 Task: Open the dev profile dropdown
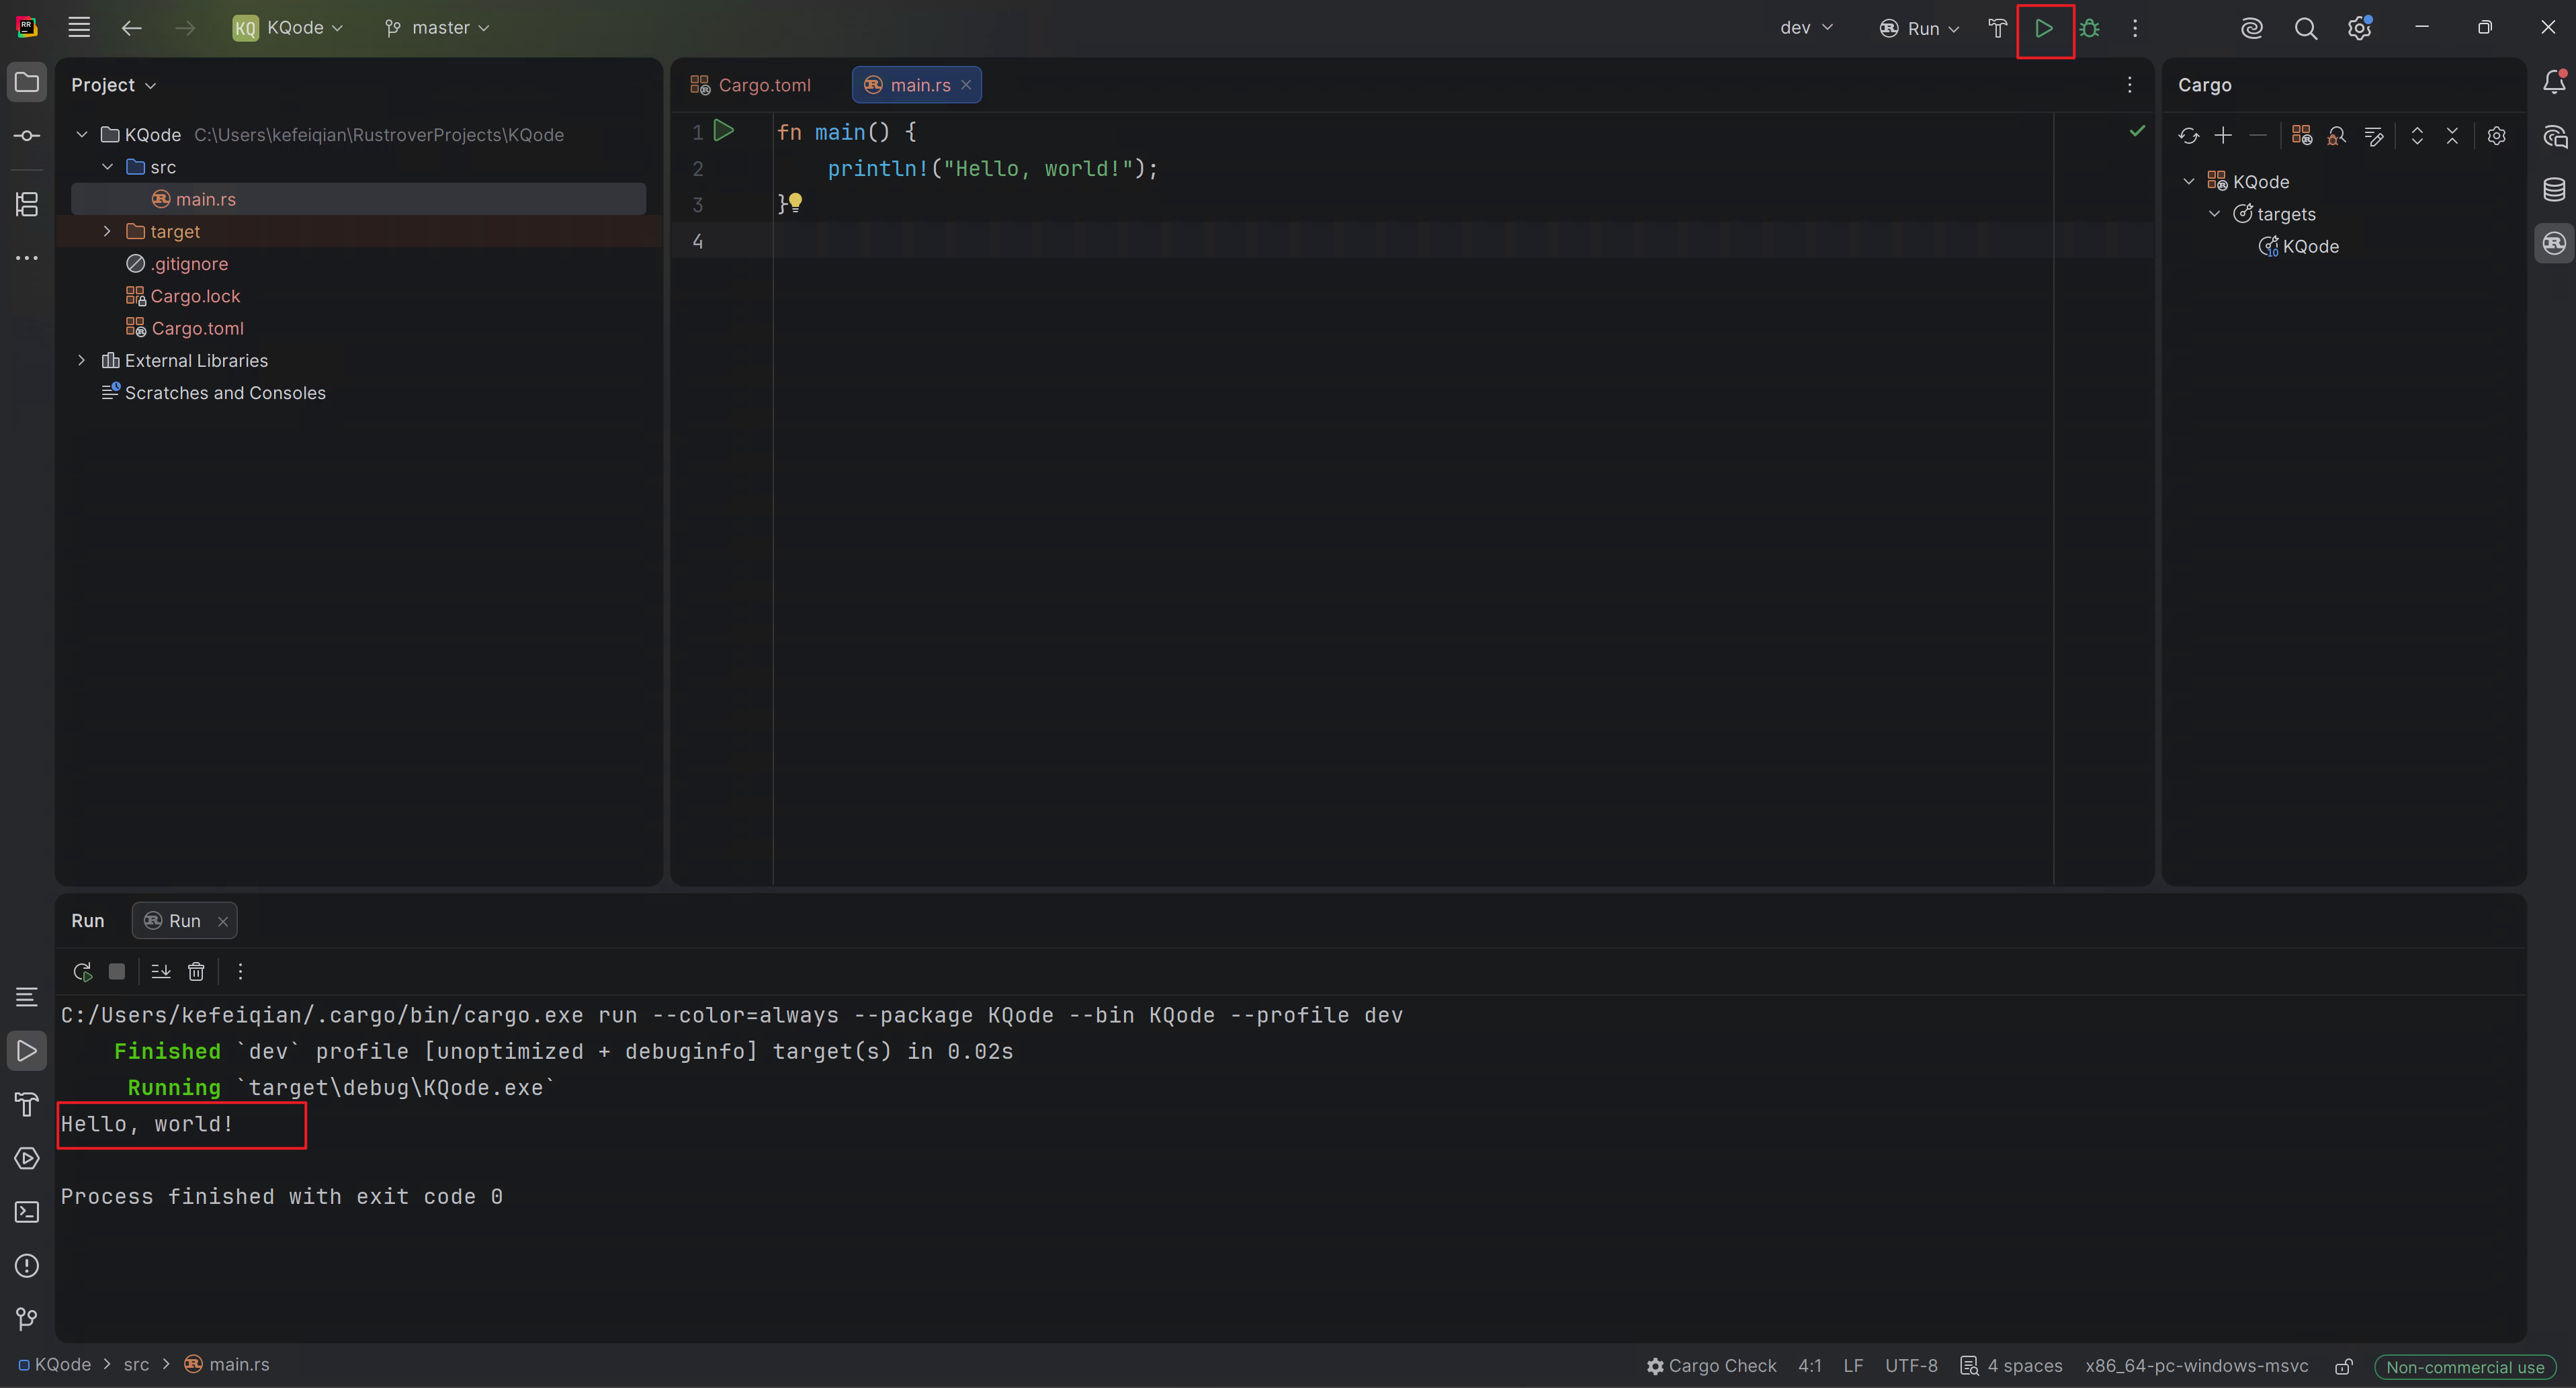(1806, 28)
